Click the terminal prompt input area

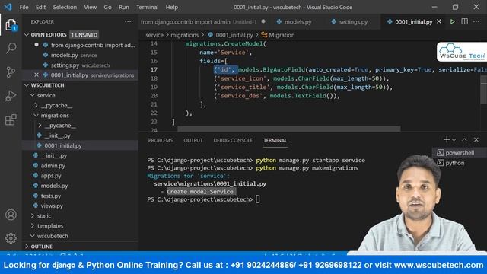click(258, 199)
